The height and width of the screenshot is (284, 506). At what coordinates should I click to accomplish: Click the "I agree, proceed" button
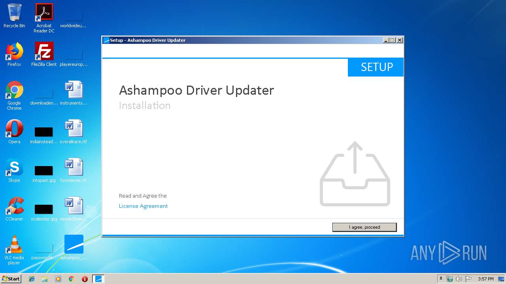coord(364,227)
